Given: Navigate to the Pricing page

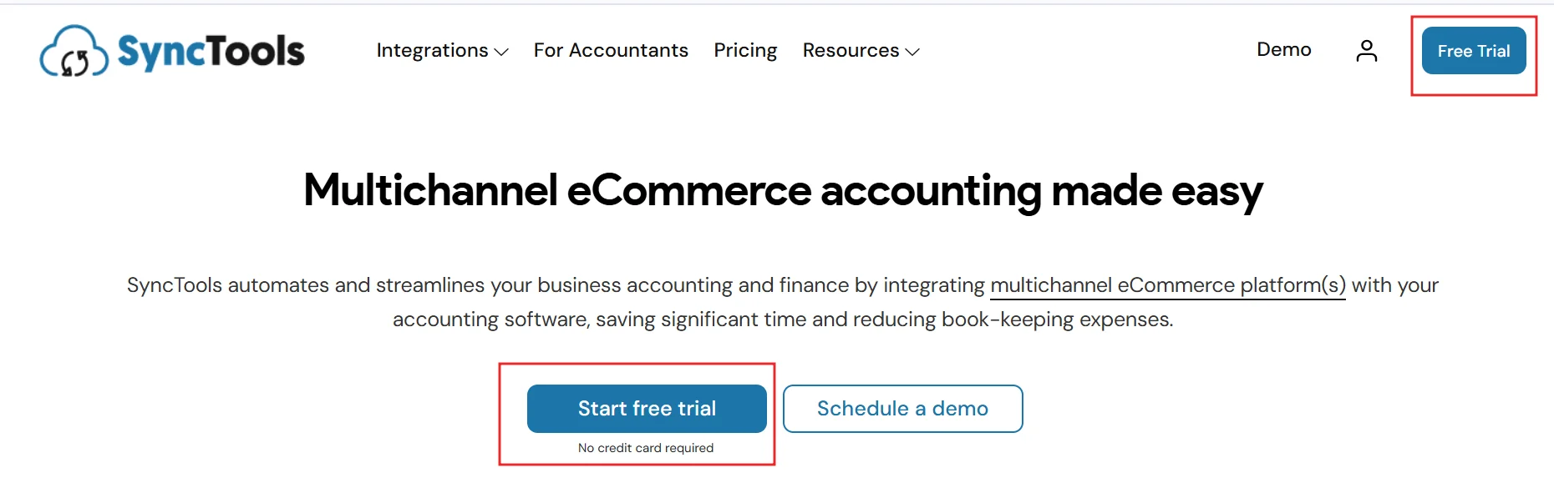Looking at the screenshot, I should (745, 51).
